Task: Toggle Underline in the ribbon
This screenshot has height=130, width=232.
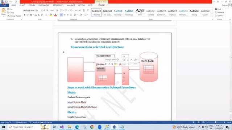Action: [x=31, y=15]
